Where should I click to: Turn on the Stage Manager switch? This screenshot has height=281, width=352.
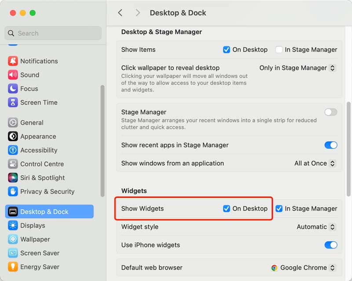[x=331, y=112]
